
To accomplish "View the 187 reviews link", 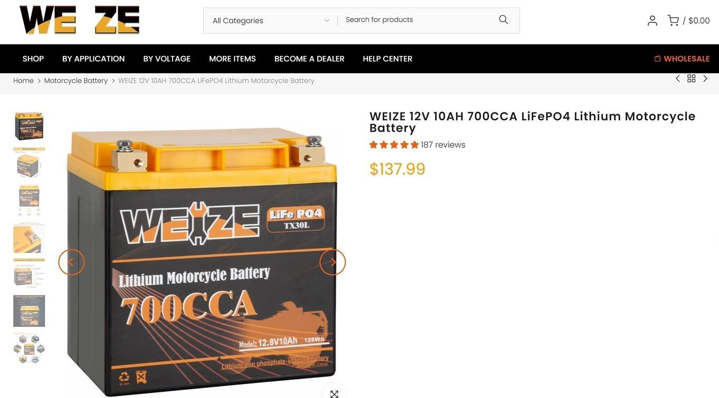I will pyautogui.click(x=443, y=145).
